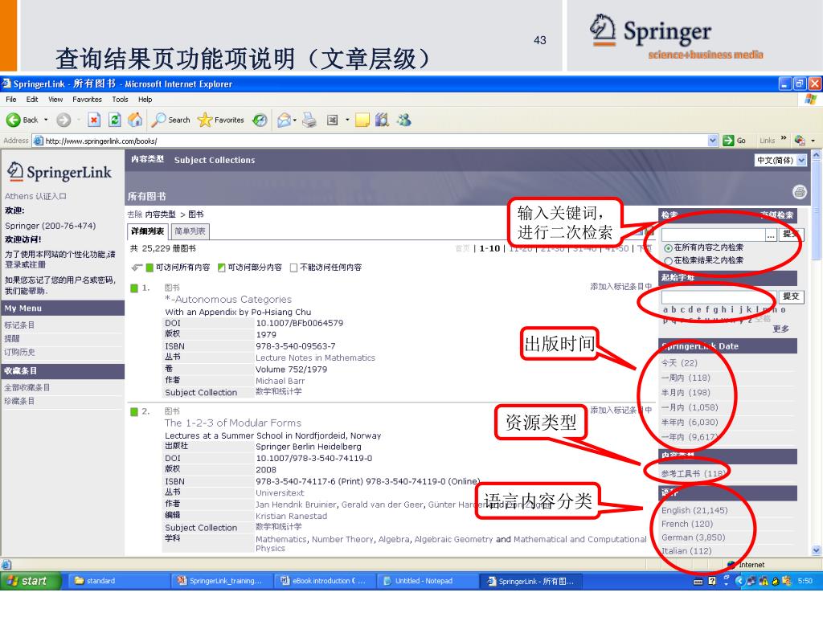Image resolution: width=823 pixels, height=617 pixels.
Task: Open the History clock icon
Action: (x=260, y=121)
